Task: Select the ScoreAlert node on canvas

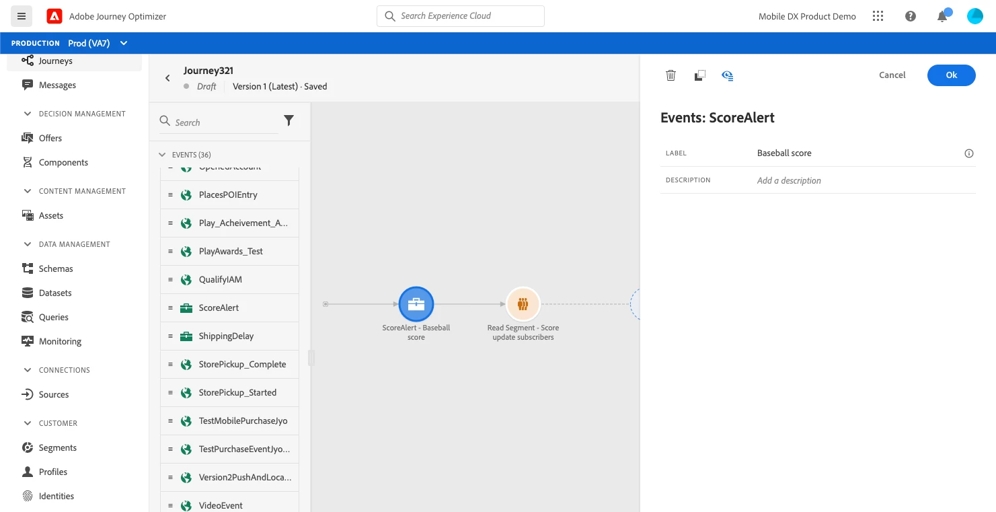Action: pyautogui.click(x=416, y=304)
